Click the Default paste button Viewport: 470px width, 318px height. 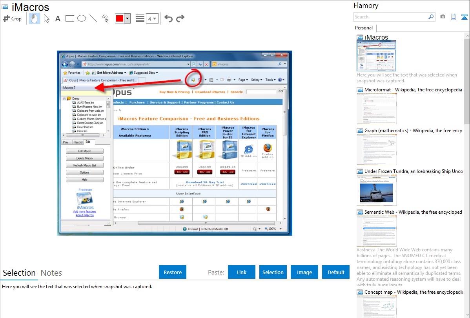coord(336,272)
